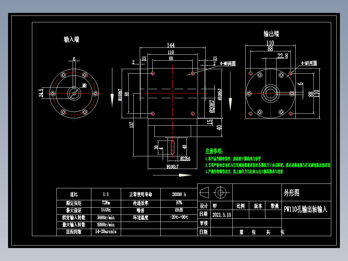Click the crosshair target symbol in title block
Screen dimensions: 348x261
[220, 193]
